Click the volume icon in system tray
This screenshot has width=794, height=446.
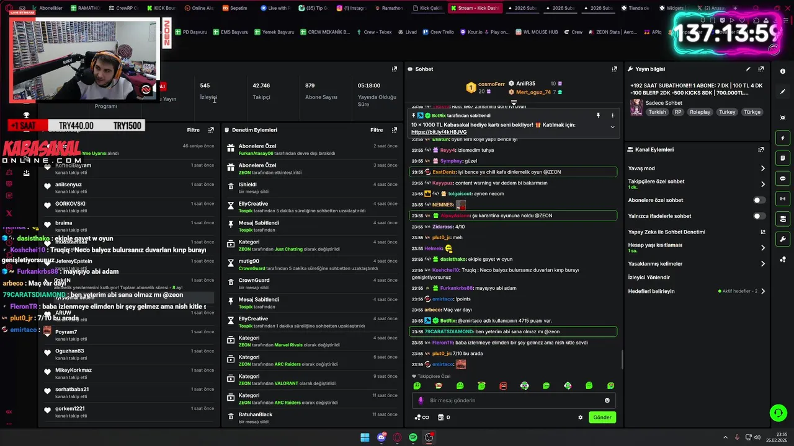pos(757,437)
